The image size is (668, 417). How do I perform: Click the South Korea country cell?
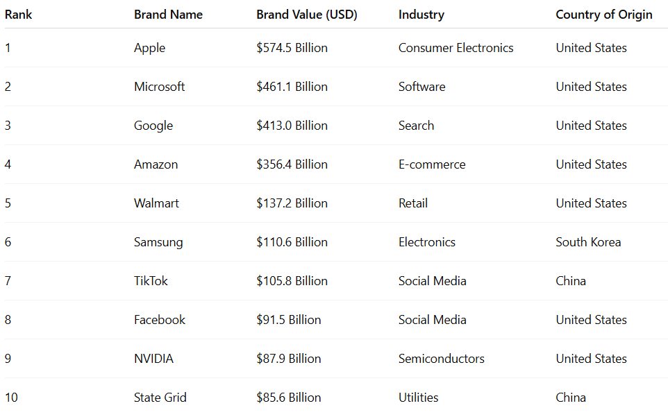pyautogui.click(x=588, y=242)
